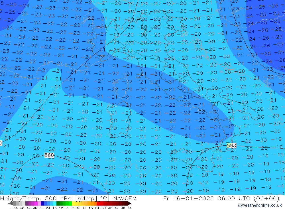The height and width of the screenshot is (209, 285).
Task: Click the dark purple legend swatch above -42
Action: [27, 204]
